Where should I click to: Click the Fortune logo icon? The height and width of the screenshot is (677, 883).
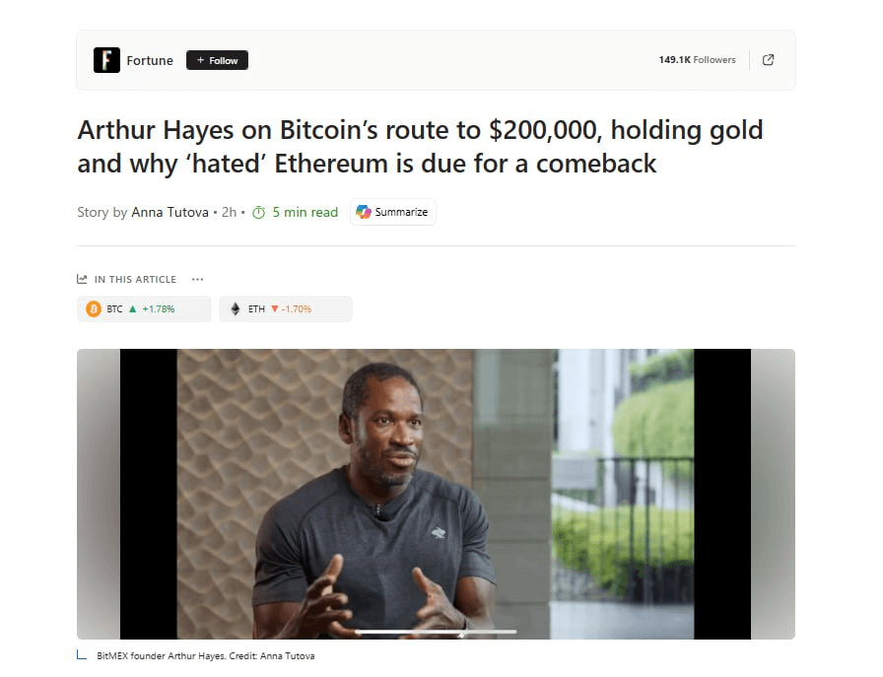click(x=107, y=60)
